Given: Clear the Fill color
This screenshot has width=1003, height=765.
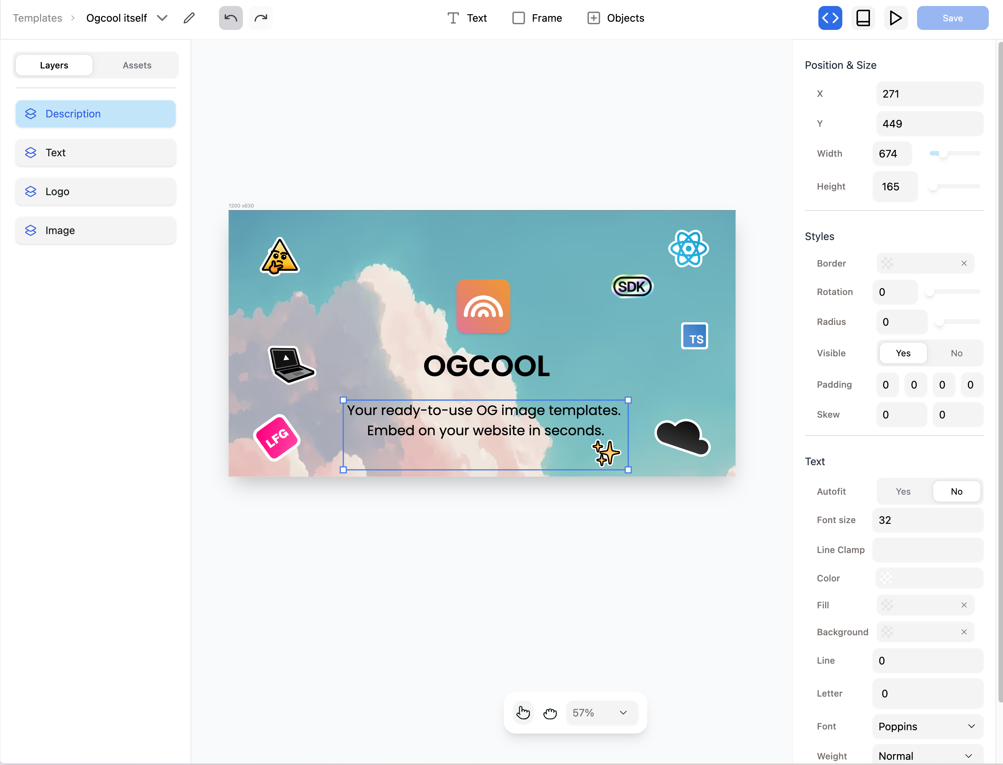Looking at the screenshot, I should point(964,605).
